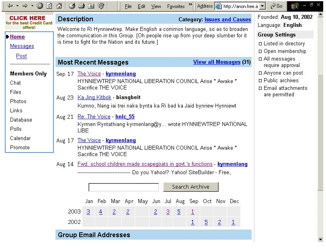Open the Home link in the sidebar
Viewport: 326px width, 248px height.
pos(17,37)
